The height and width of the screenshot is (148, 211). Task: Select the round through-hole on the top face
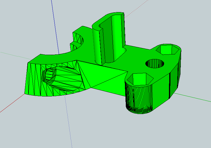tap(155, 64)
